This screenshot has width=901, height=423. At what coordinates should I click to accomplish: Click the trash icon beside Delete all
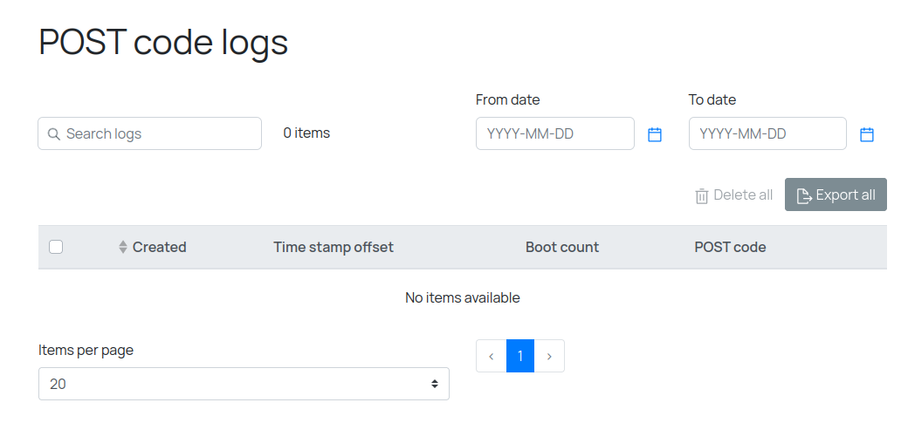[701, 195]
